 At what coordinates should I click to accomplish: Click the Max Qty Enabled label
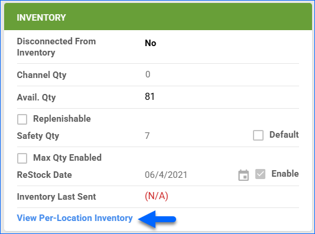coord(67,158)
